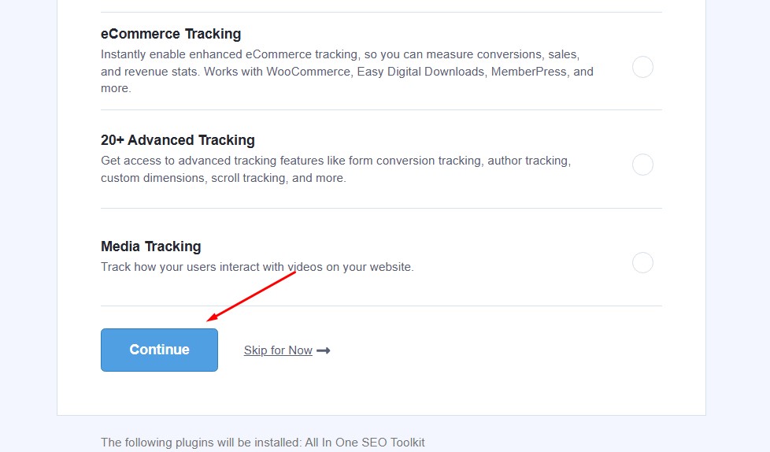This screenshot has height=452, width=770.
Task: Select the eCommerce Tracking heading
Action: click(171, 34)
